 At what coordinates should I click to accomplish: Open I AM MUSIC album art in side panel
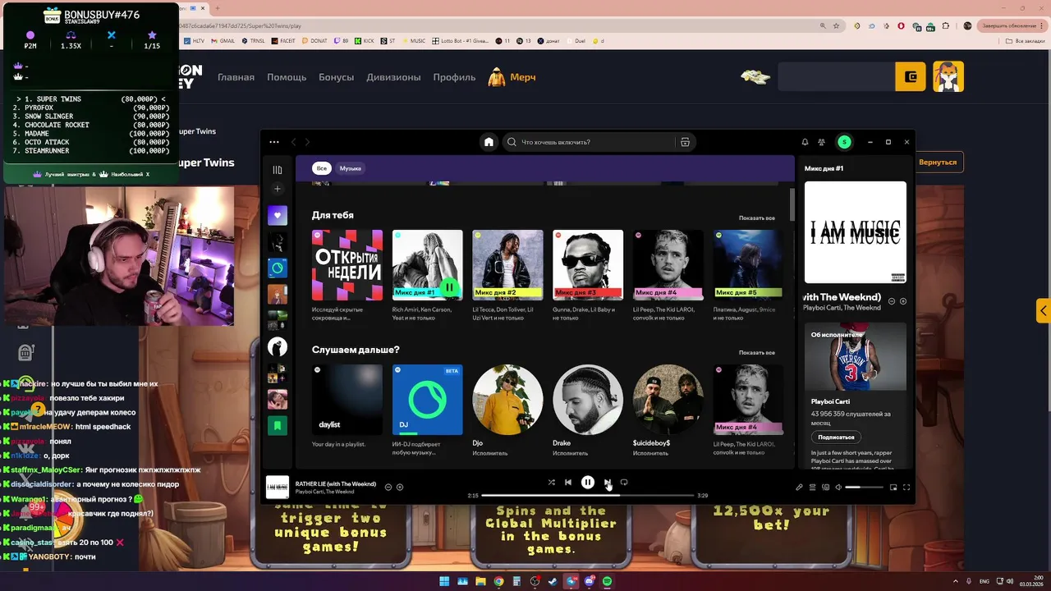pos(856,232)
